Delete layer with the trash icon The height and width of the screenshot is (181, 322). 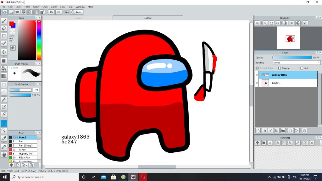[x=304, y=130]
